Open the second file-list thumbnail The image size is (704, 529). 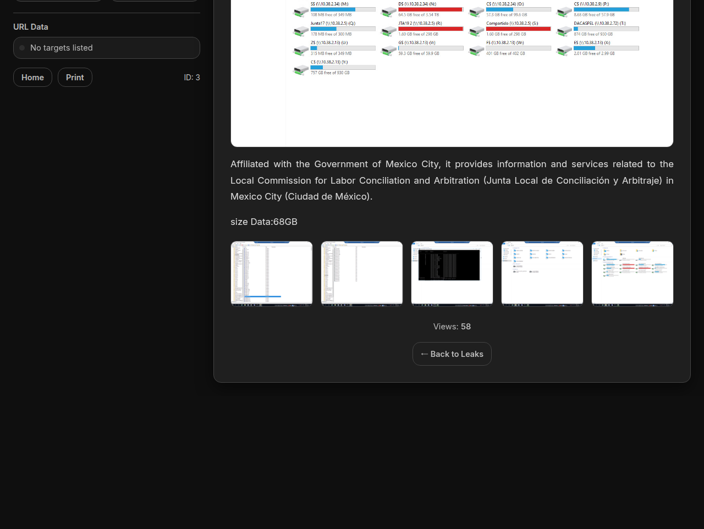coord(362,273)
